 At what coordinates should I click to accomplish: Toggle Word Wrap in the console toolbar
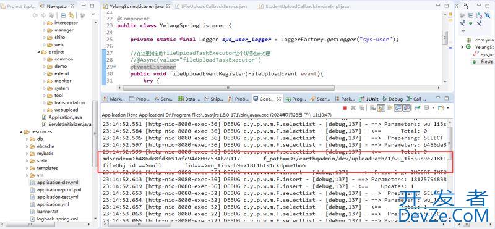pyautogui.click(x=390, y=108)
